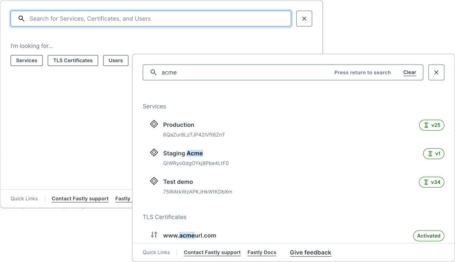Screen dimensions: 455x262
Task: Click the service icon next to Test demo
Action: tap(154, 182)
